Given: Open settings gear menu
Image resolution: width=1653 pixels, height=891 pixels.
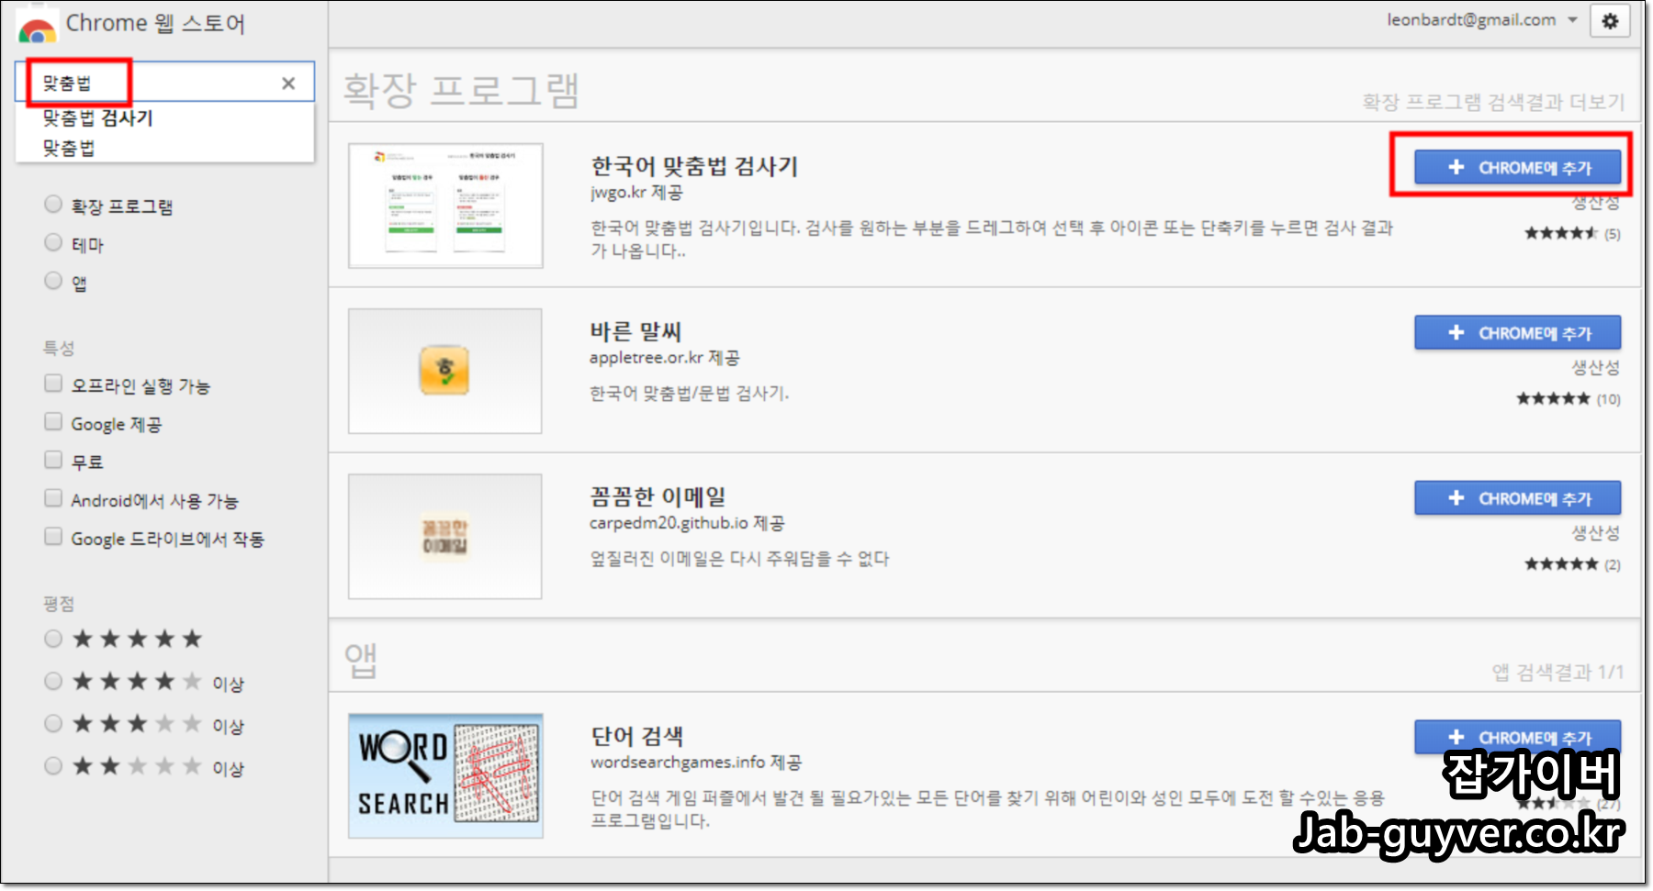Looking at the screenshot, I should point(1610,21).
